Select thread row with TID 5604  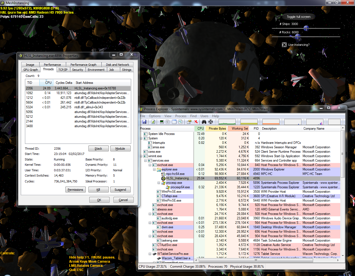point(78,102)
